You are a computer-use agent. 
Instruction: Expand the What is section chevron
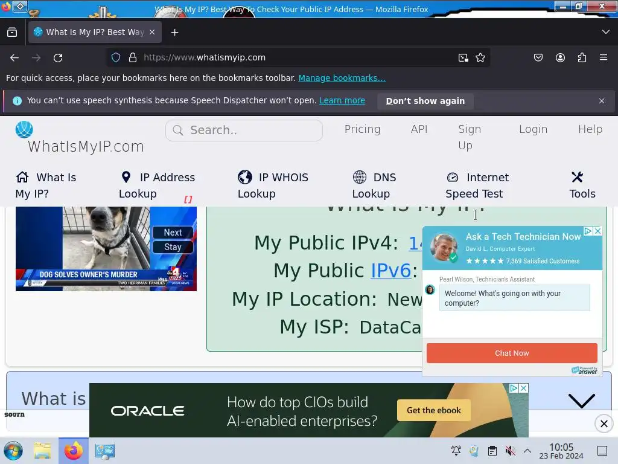click(x=582, y=401)
